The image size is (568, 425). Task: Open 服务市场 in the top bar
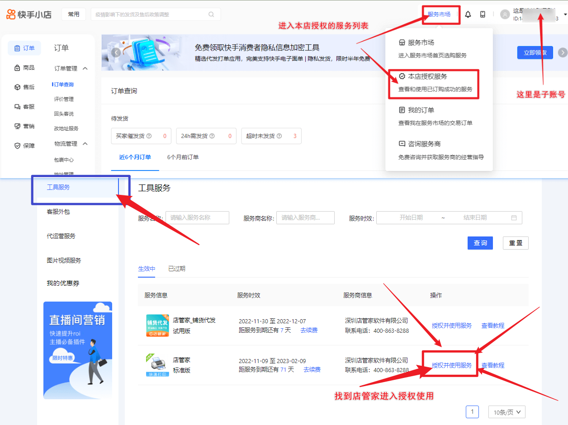(x=439, y=14)
